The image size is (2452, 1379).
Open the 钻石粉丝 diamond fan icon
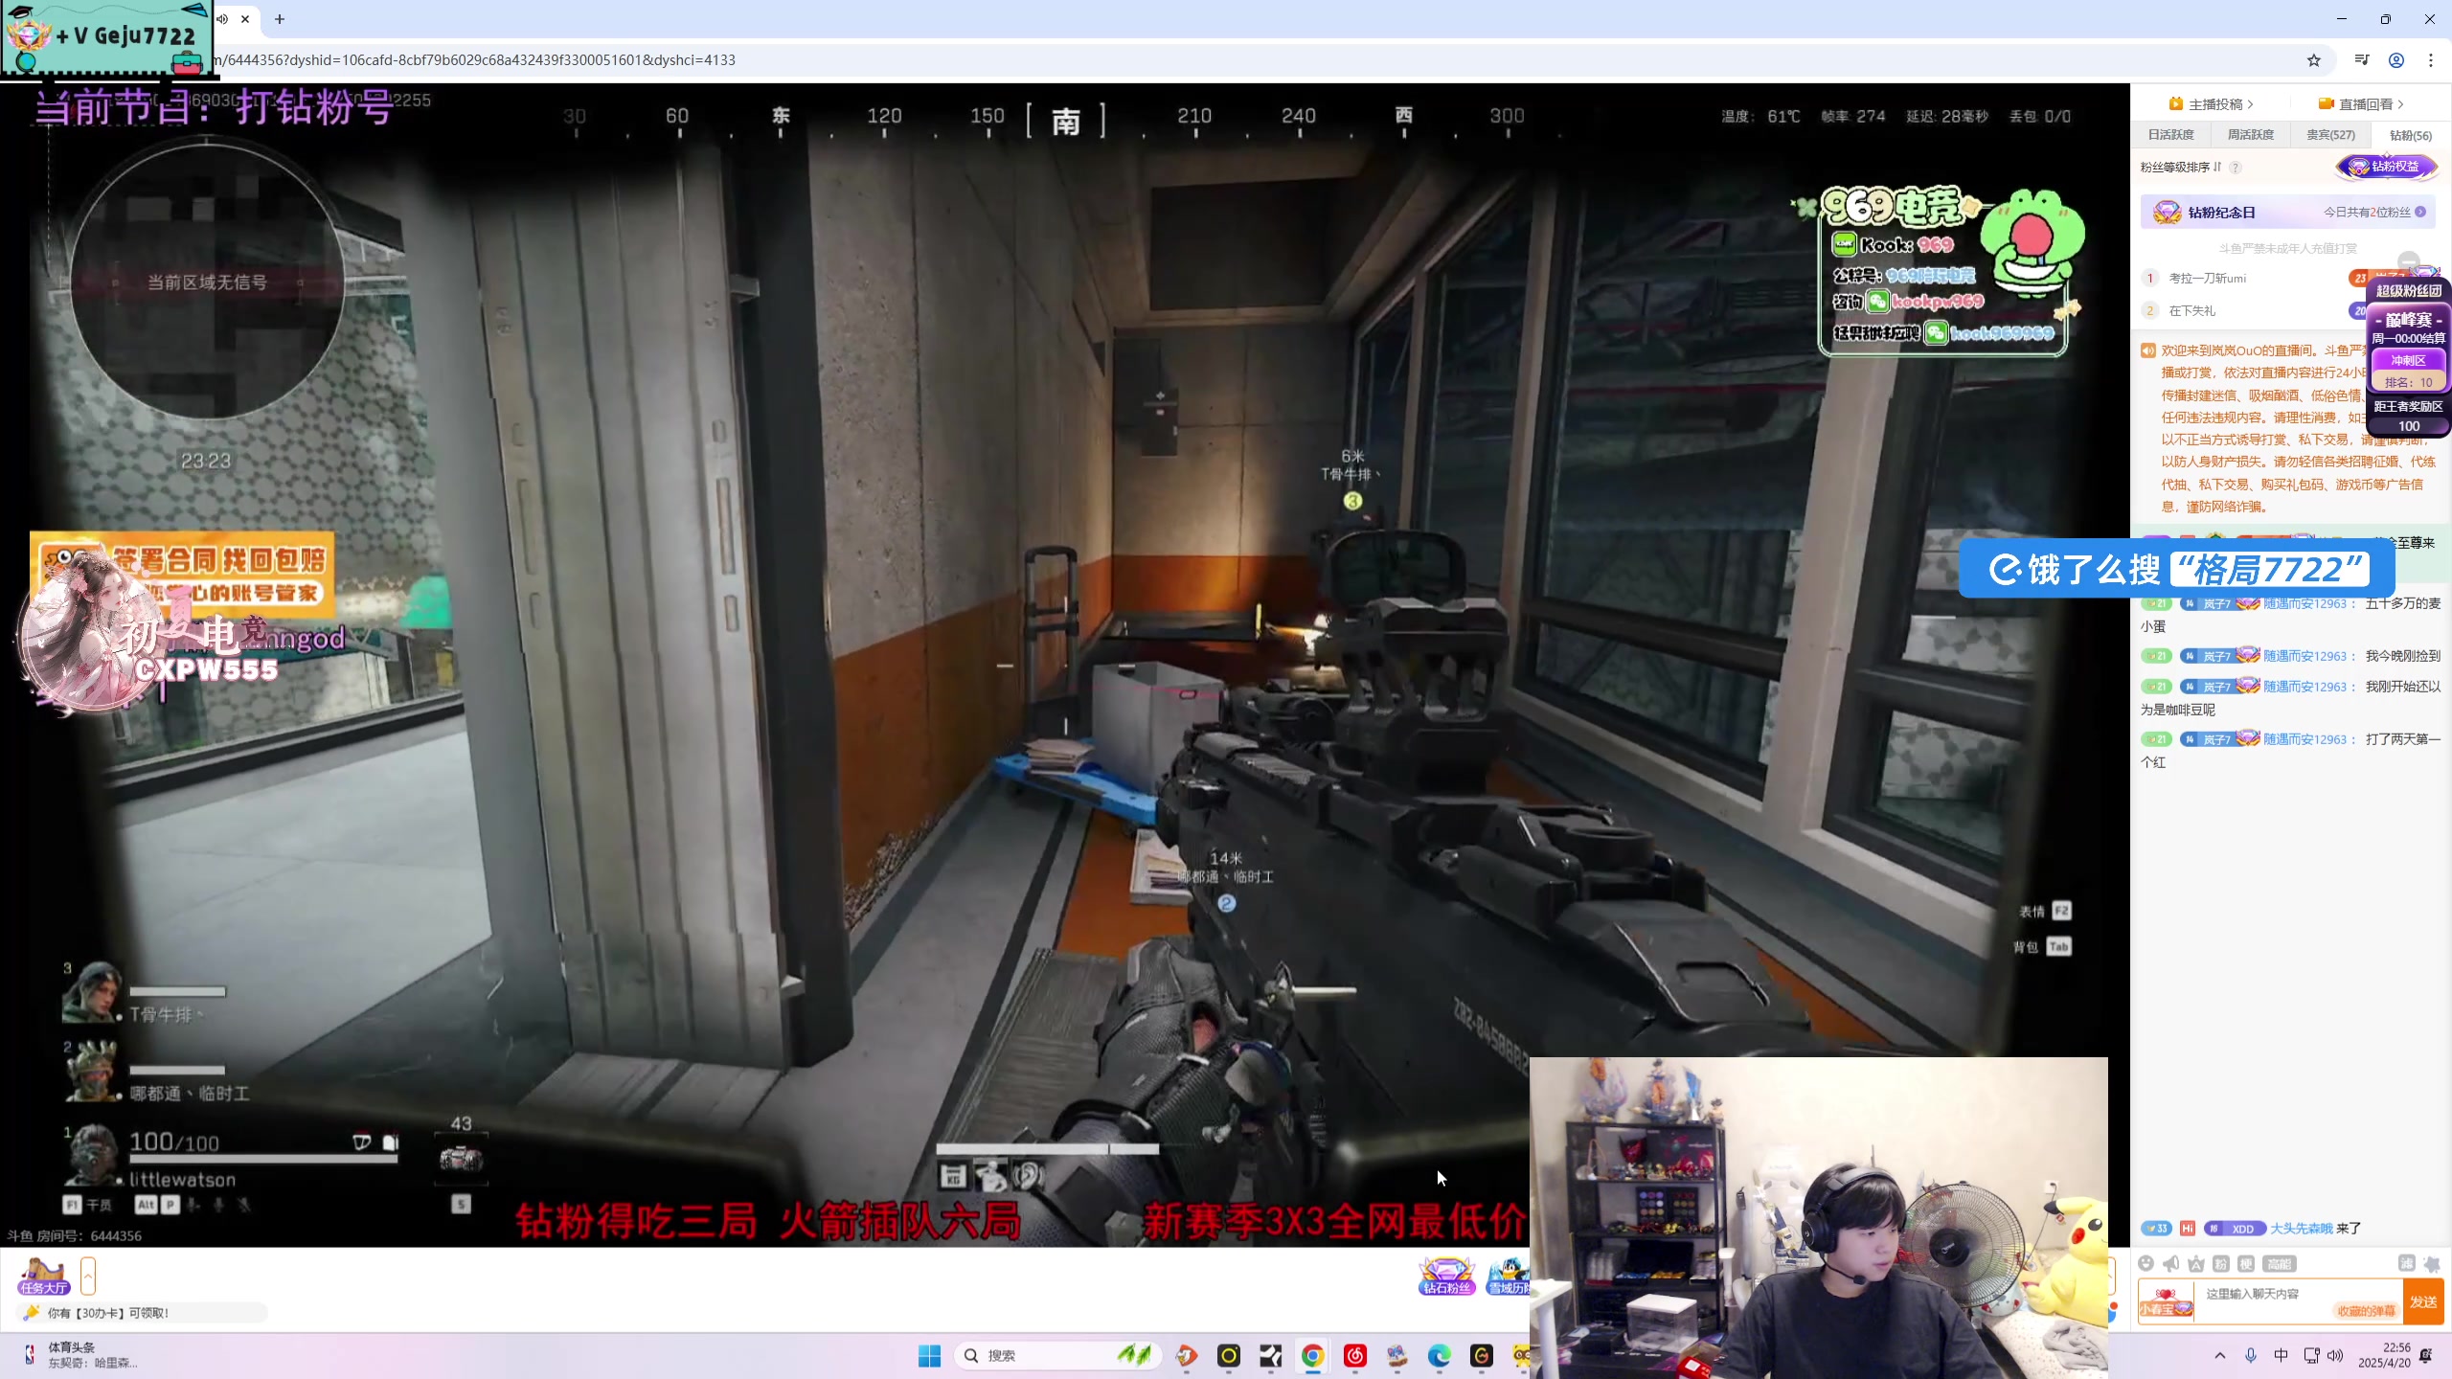click(x=1446, y=1276)
